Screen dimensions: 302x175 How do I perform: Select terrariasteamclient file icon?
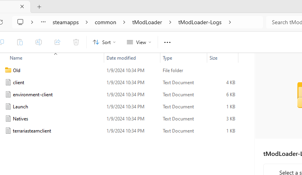(x=8, y=131)
